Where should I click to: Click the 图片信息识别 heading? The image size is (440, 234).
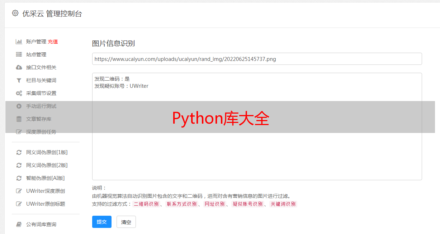pos(113,43)
